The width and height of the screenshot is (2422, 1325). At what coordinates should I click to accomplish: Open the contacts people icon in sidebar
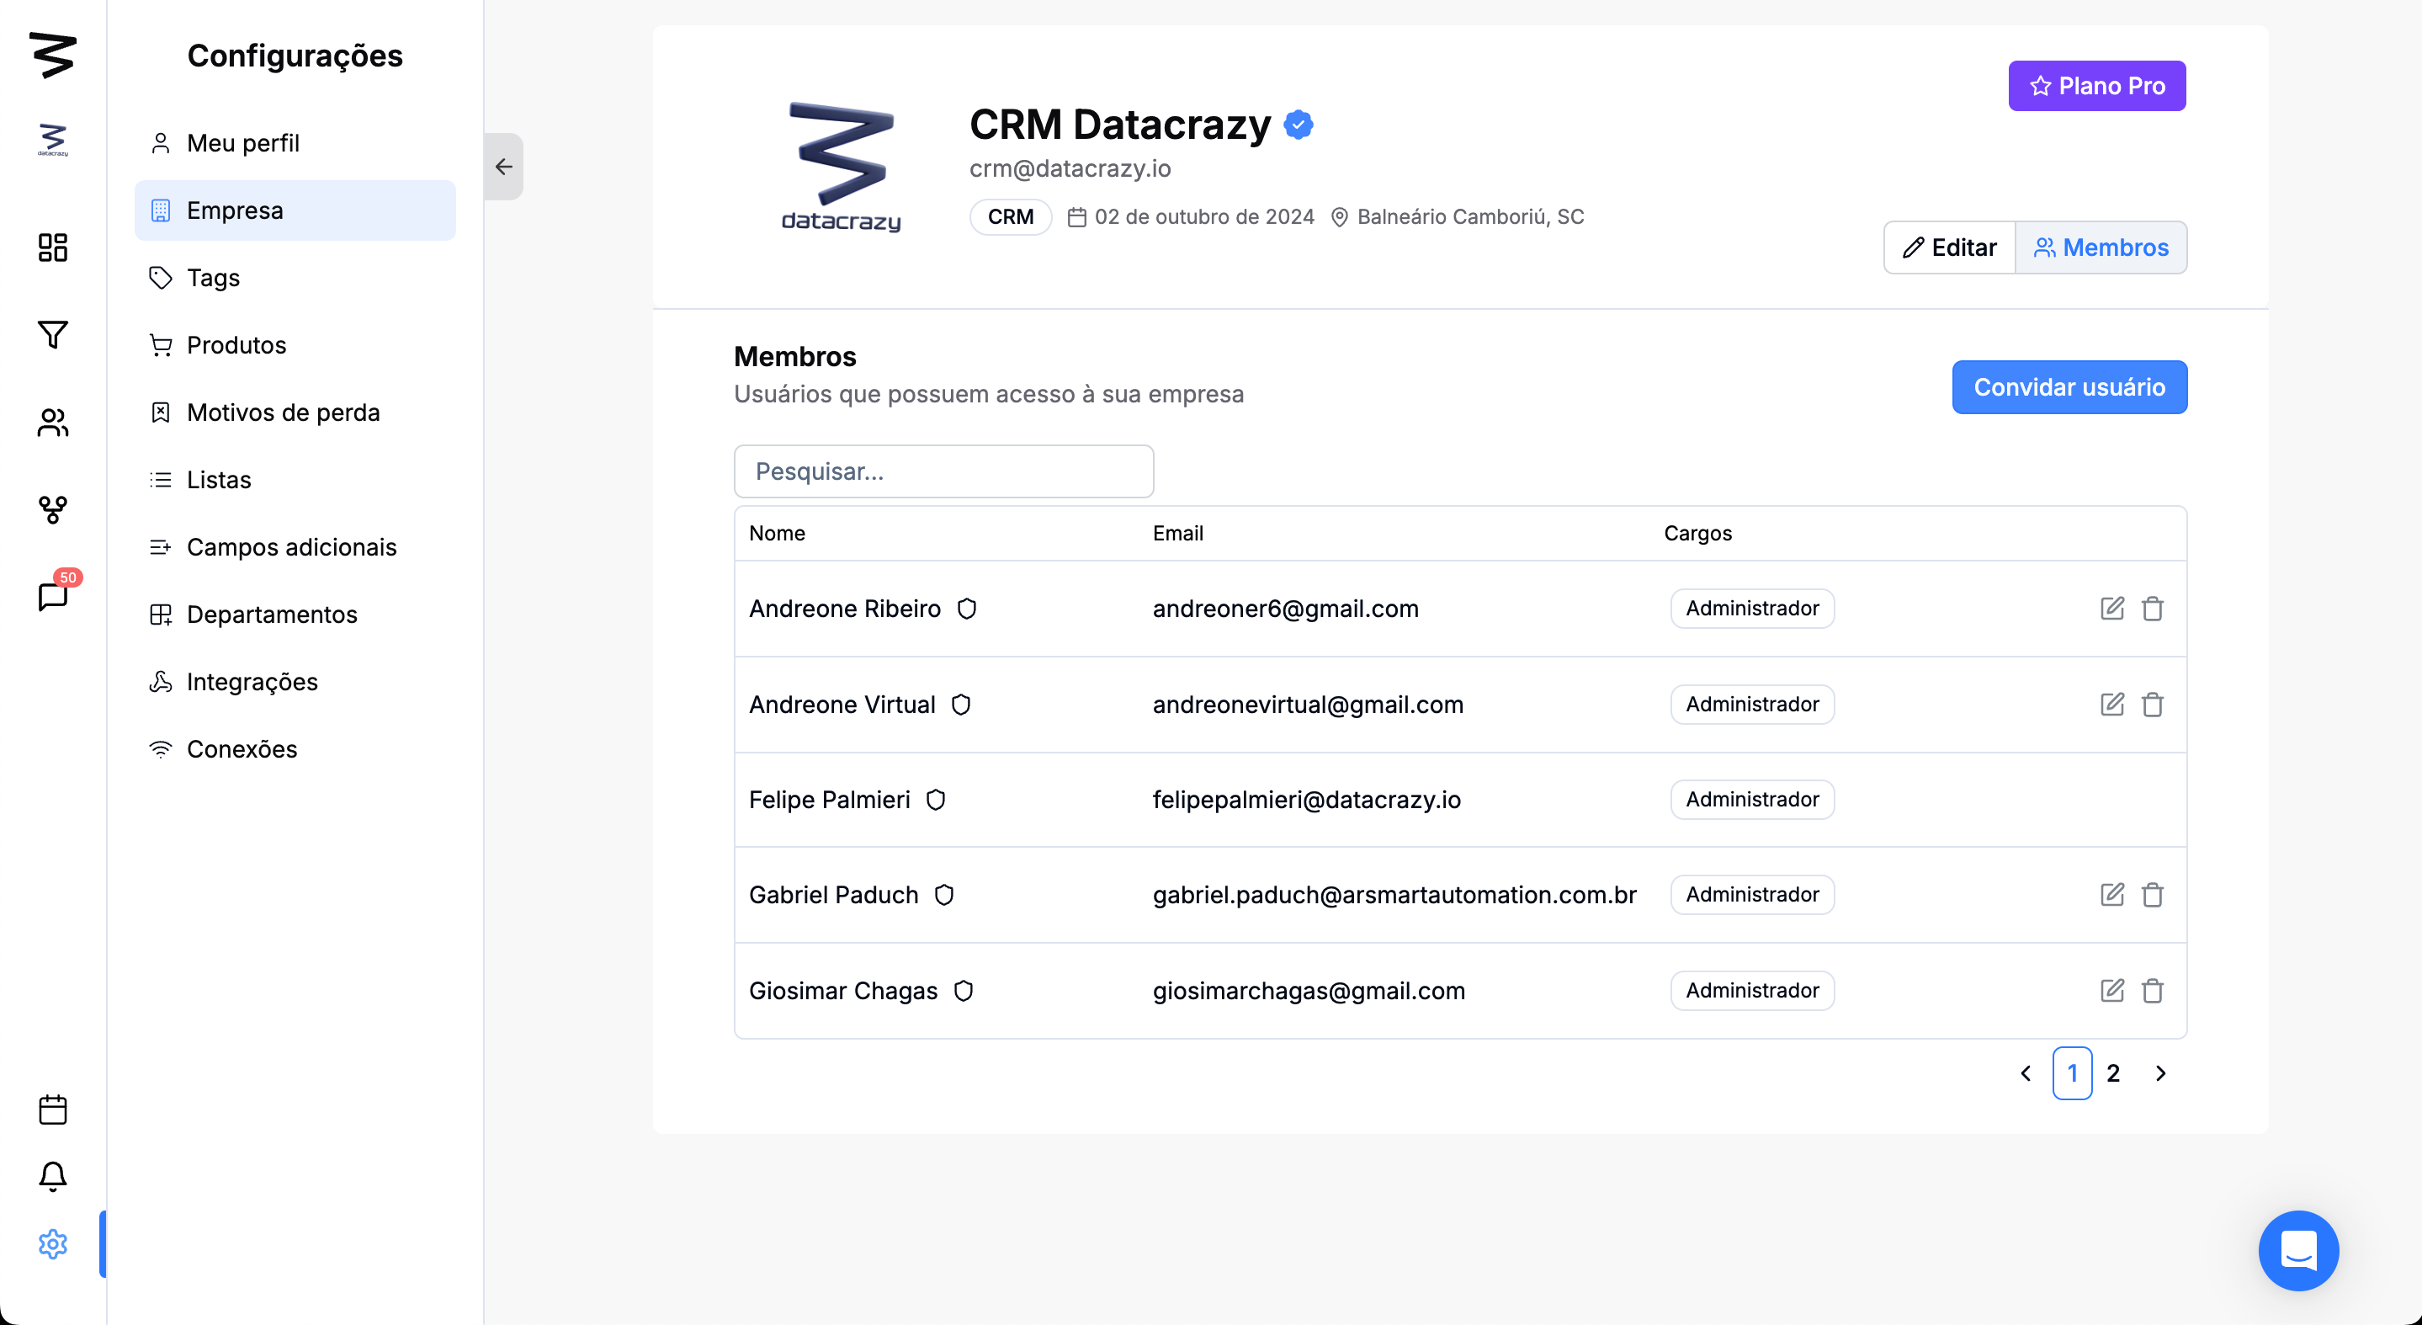53,423
